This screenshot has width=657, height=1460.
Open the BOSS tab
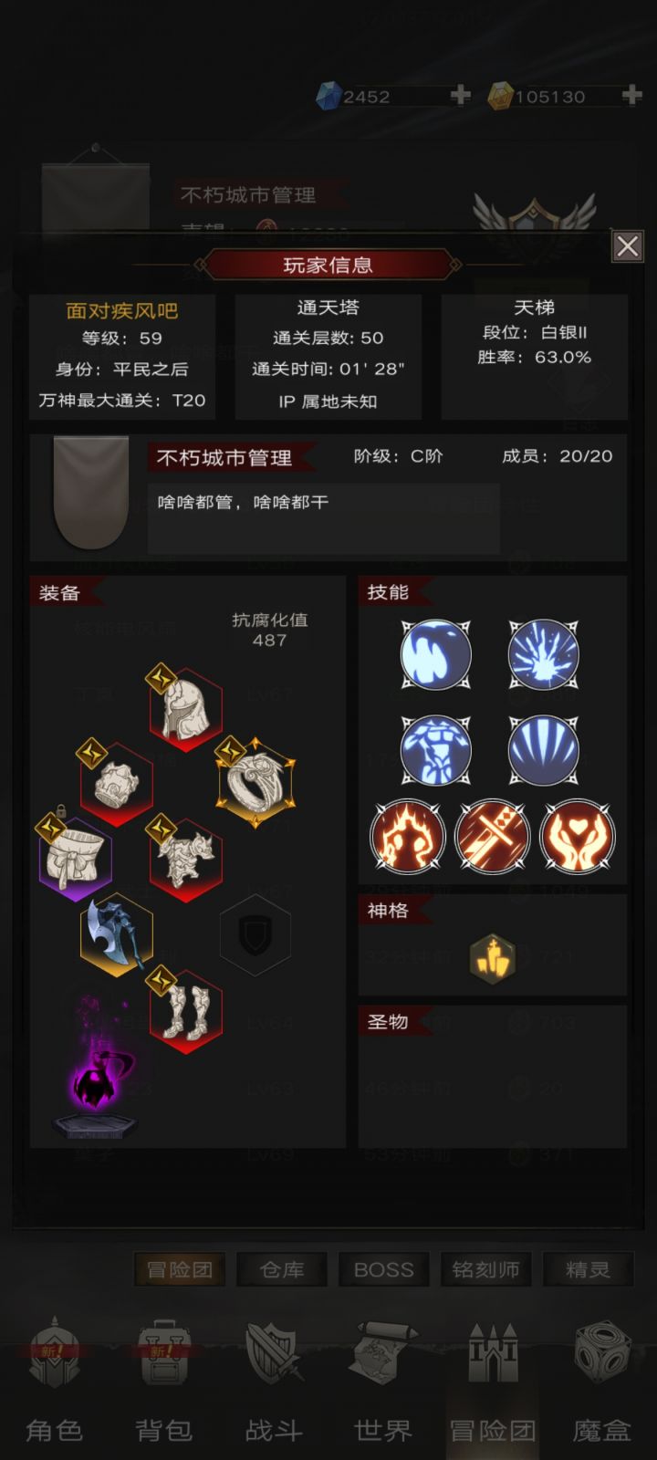(384, 1269)
